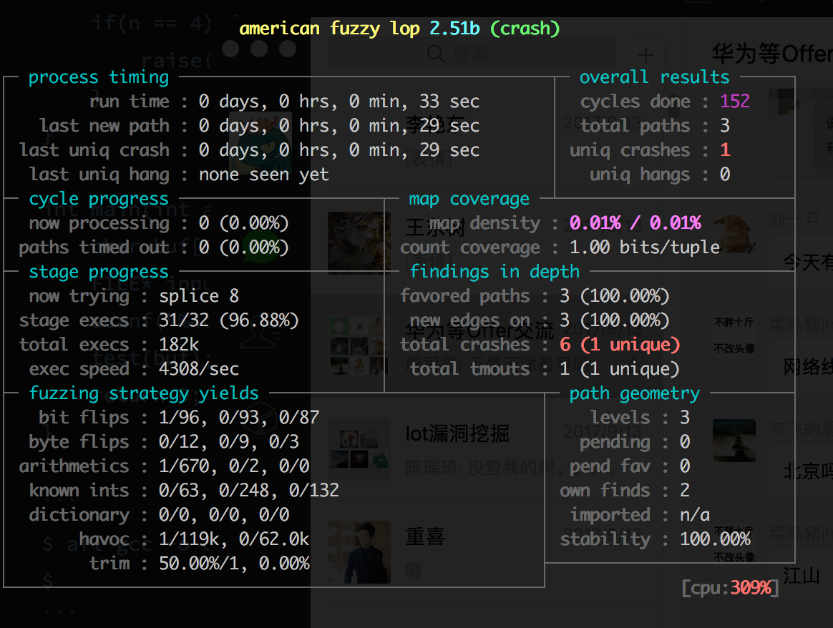This screenshot has height=628, width=833.
Task: Click the 今天有 message bubble
Action: click(x=807, y=263)
